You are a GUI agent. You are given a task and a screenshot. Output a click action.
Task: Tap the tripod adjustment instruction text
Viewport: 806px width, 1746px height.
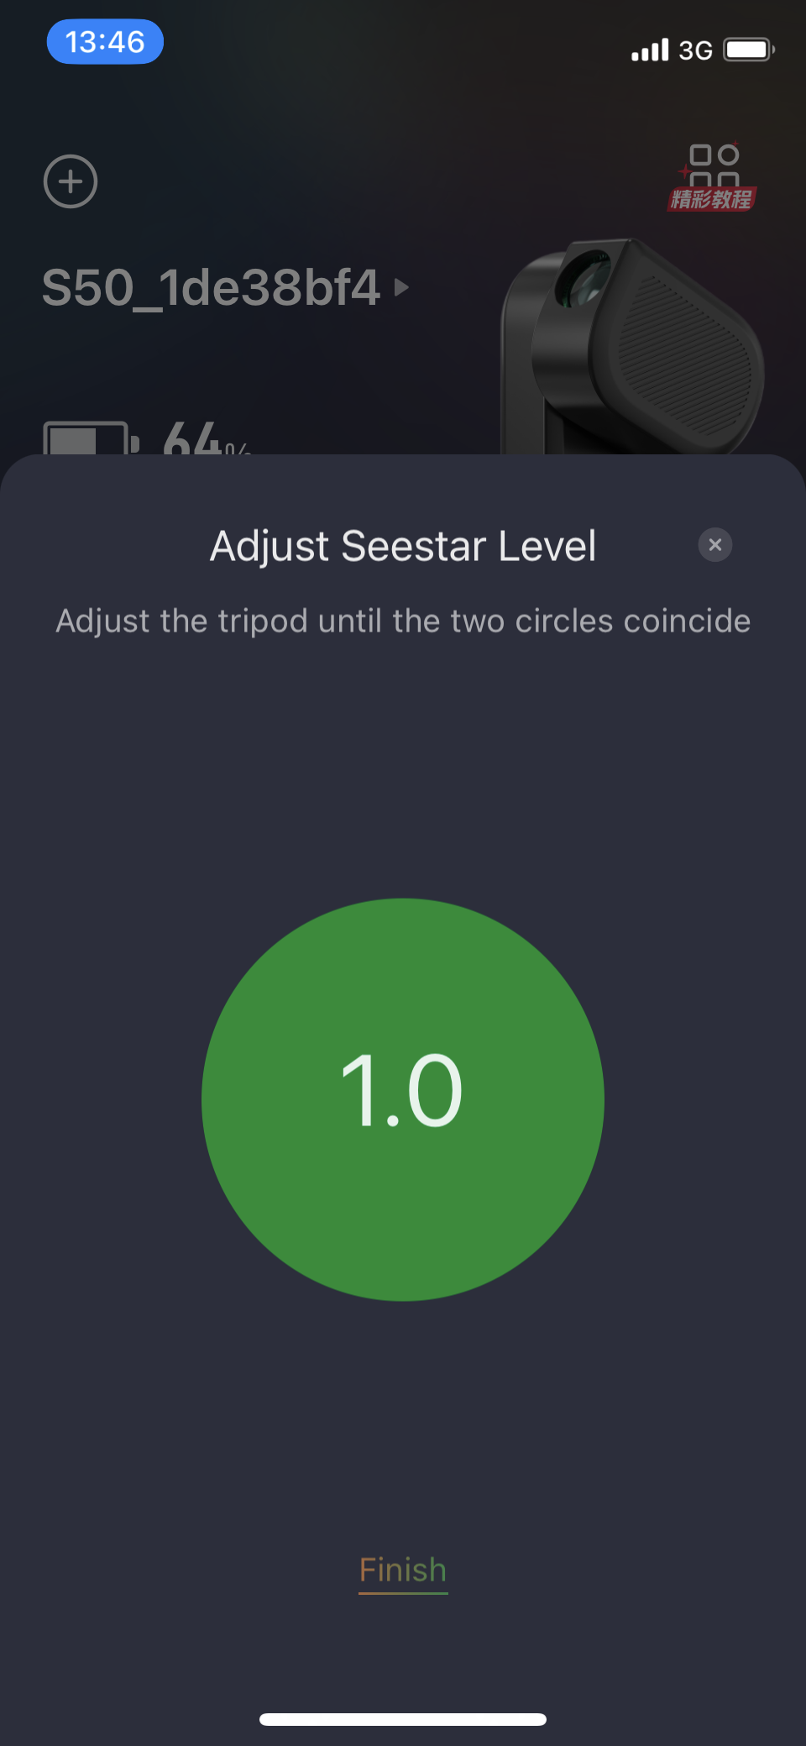coord(403,621)
